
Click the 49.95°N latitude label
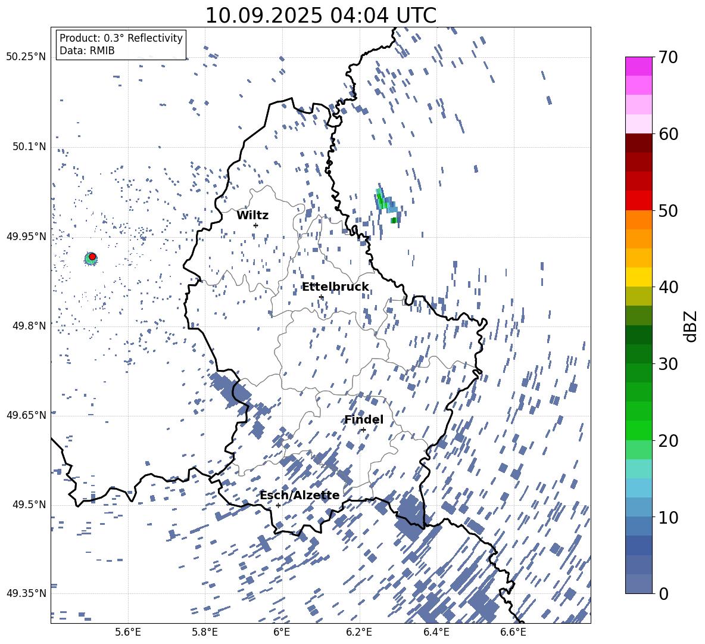click(x=26, y=236)
